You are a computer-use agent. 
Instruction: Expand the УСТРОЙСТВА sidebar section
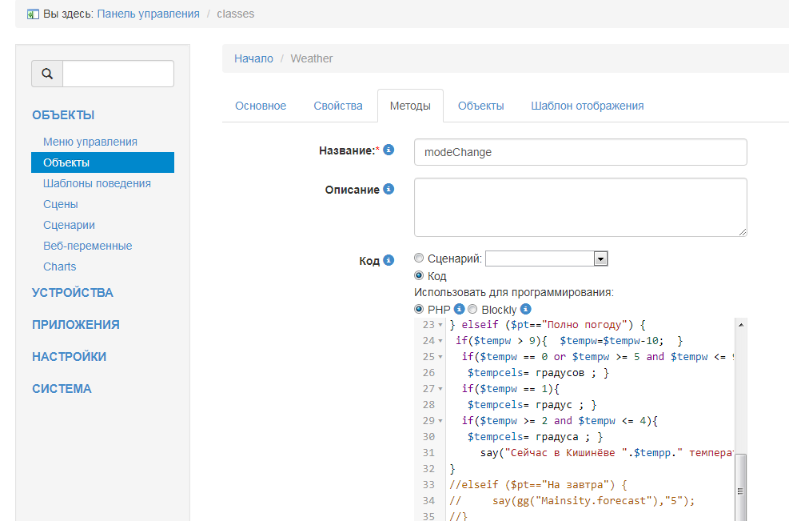(x=73, y=292)
